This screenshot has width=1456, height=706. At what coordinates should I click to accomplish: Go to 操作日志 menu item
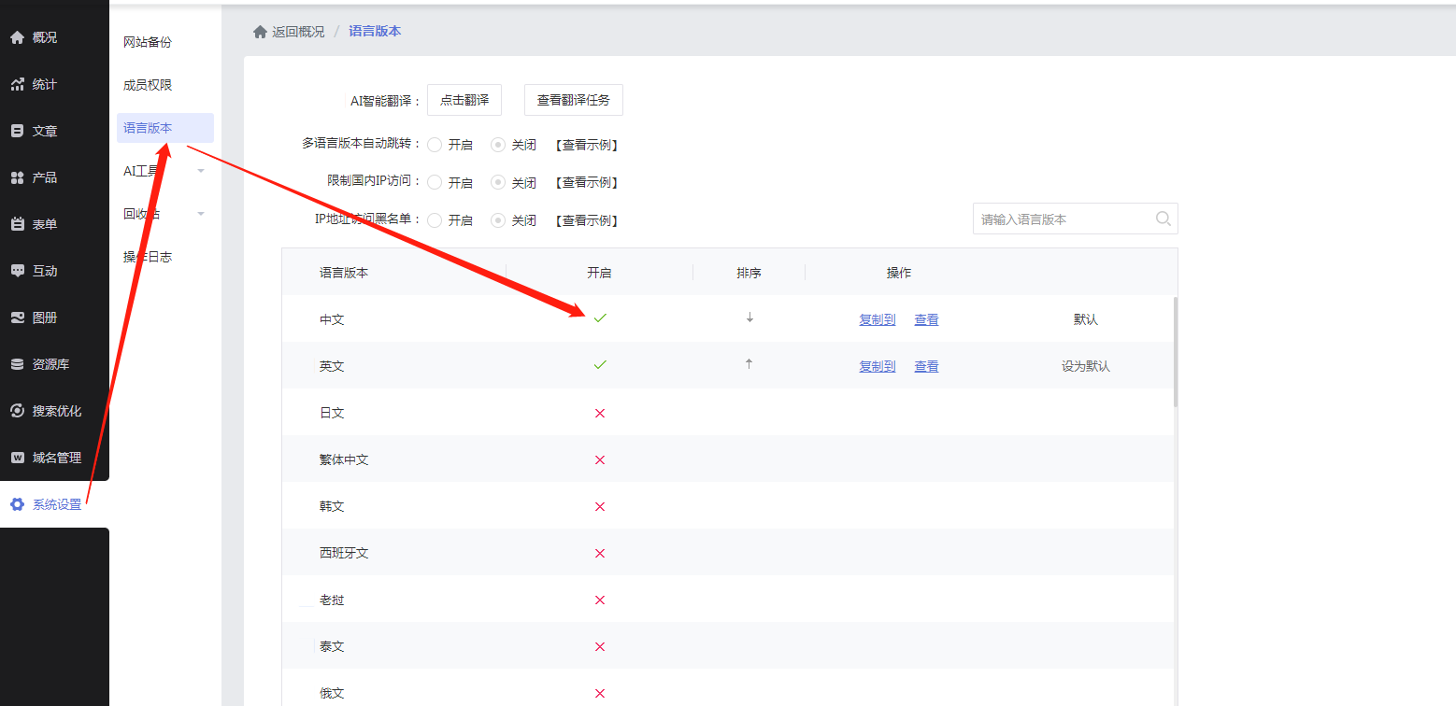pyautogui.click(x=148, y=257)
